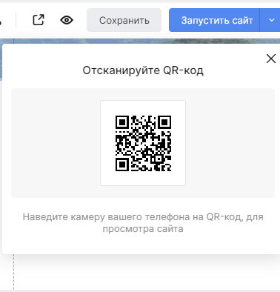Viewport: 280px width, 292px height.
Task: Click the Сохранить button
Action: pos(124,20)
